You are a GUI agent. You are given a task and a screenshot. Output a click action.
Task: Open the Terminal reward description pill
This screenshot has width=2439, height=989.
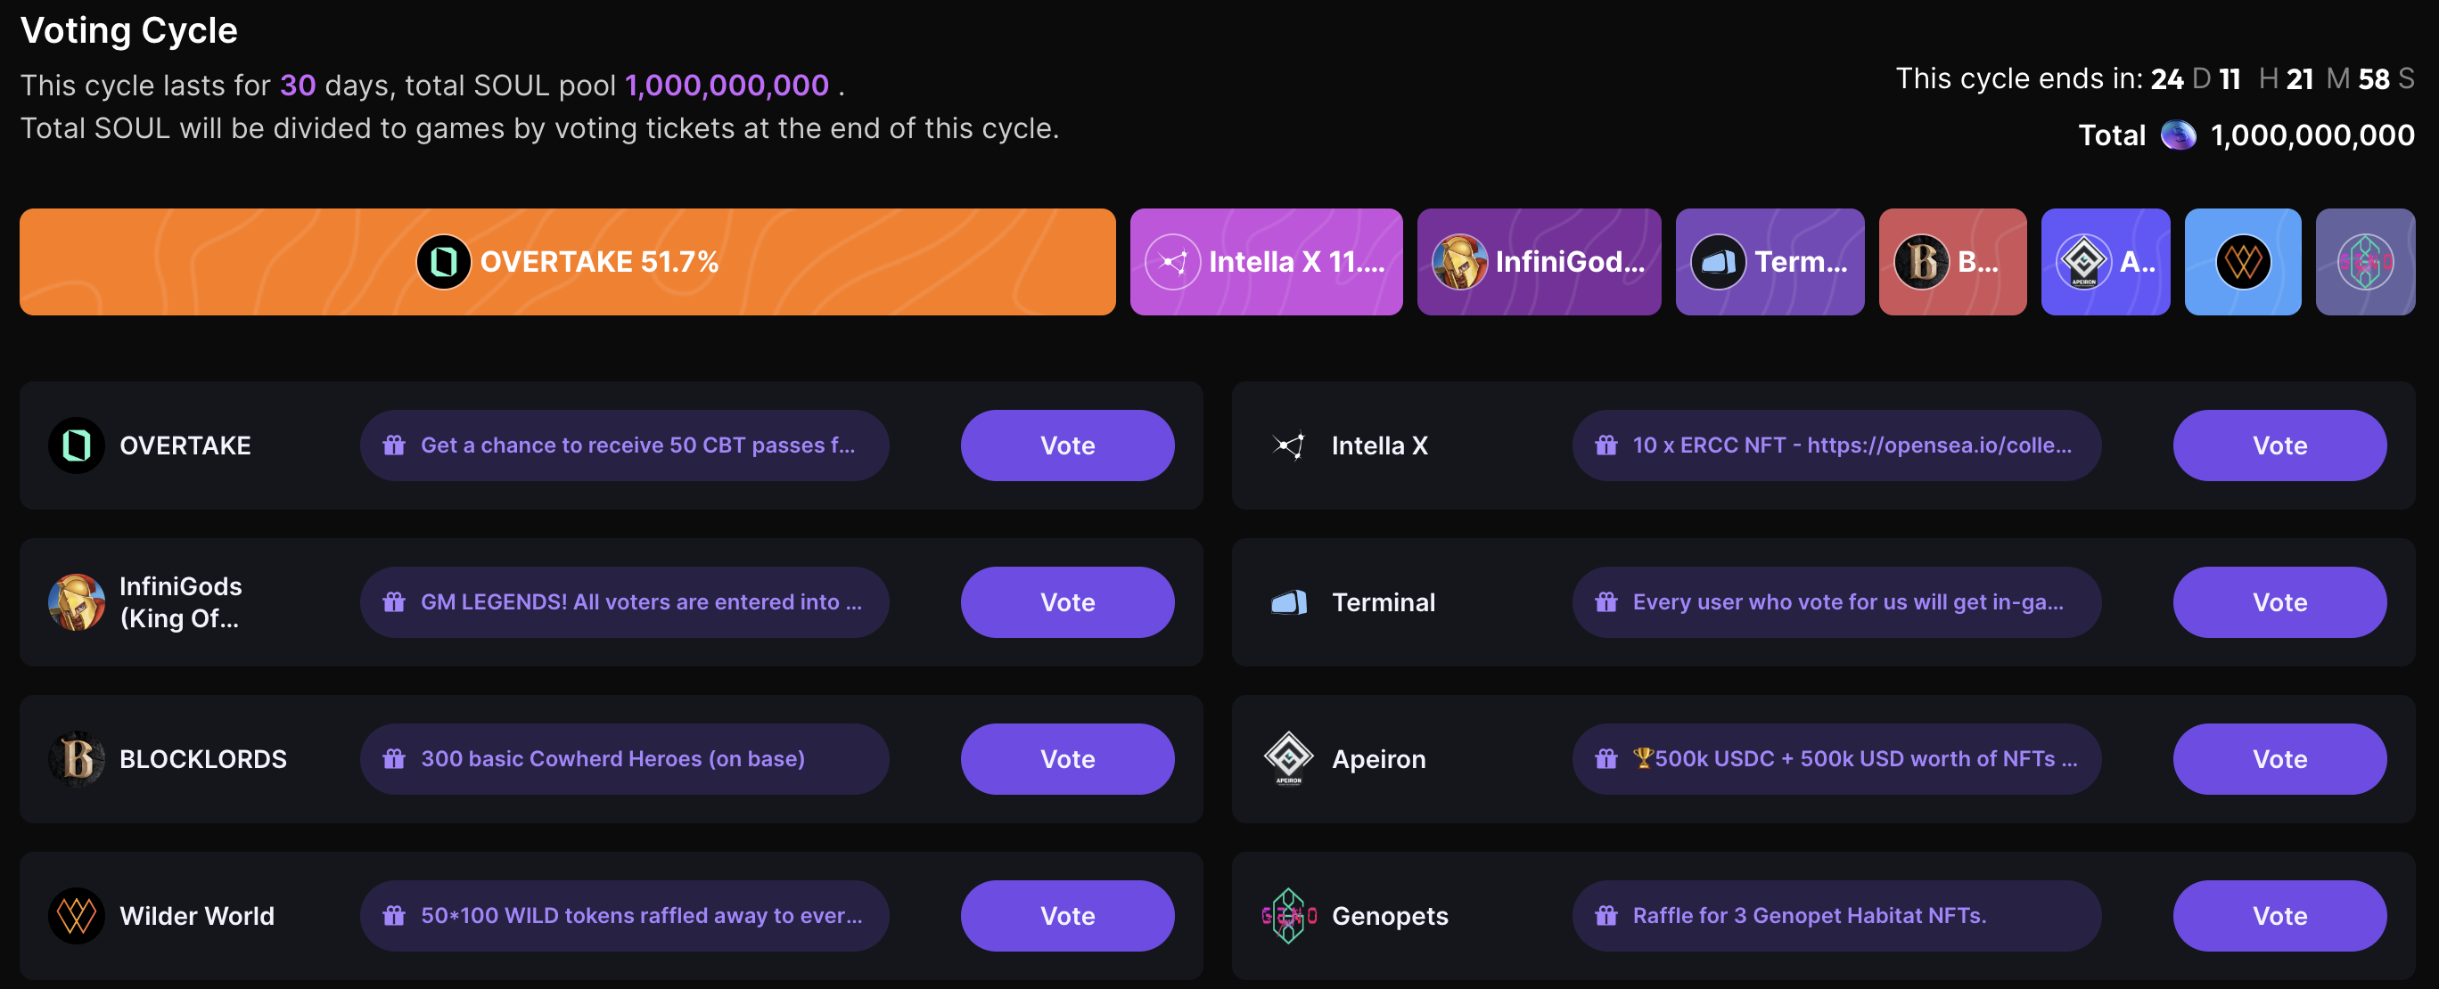(x=1835, y=602)
